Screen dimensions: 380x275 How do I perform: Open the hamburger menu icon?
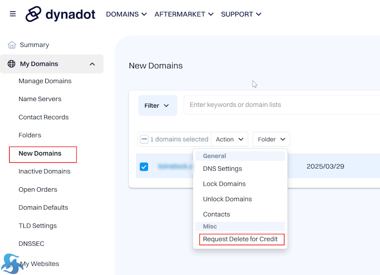coord(13,14)
